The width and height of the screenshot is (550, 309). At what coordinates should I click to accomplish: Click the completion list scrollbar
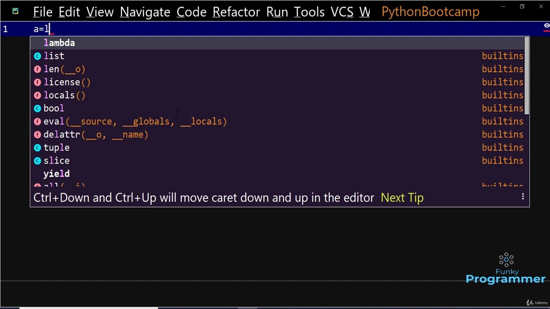pyautogui.click(x=527, y=76)
